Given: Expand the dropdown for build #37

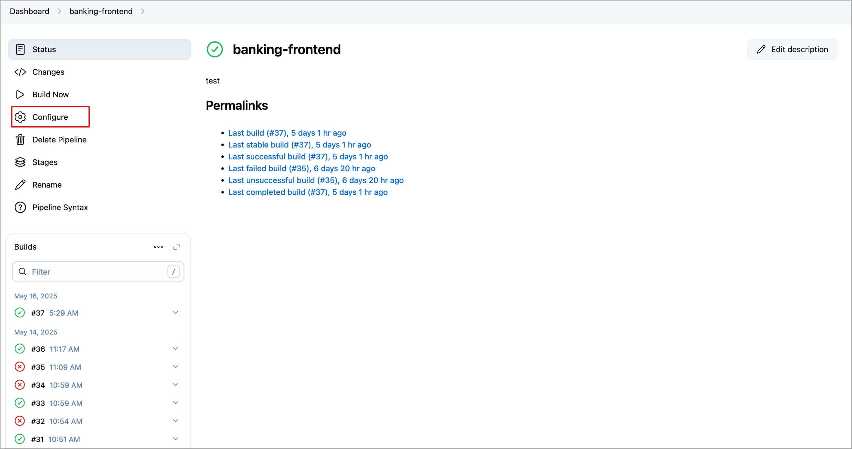Looking at the screenshot, I should click(176, 313).
